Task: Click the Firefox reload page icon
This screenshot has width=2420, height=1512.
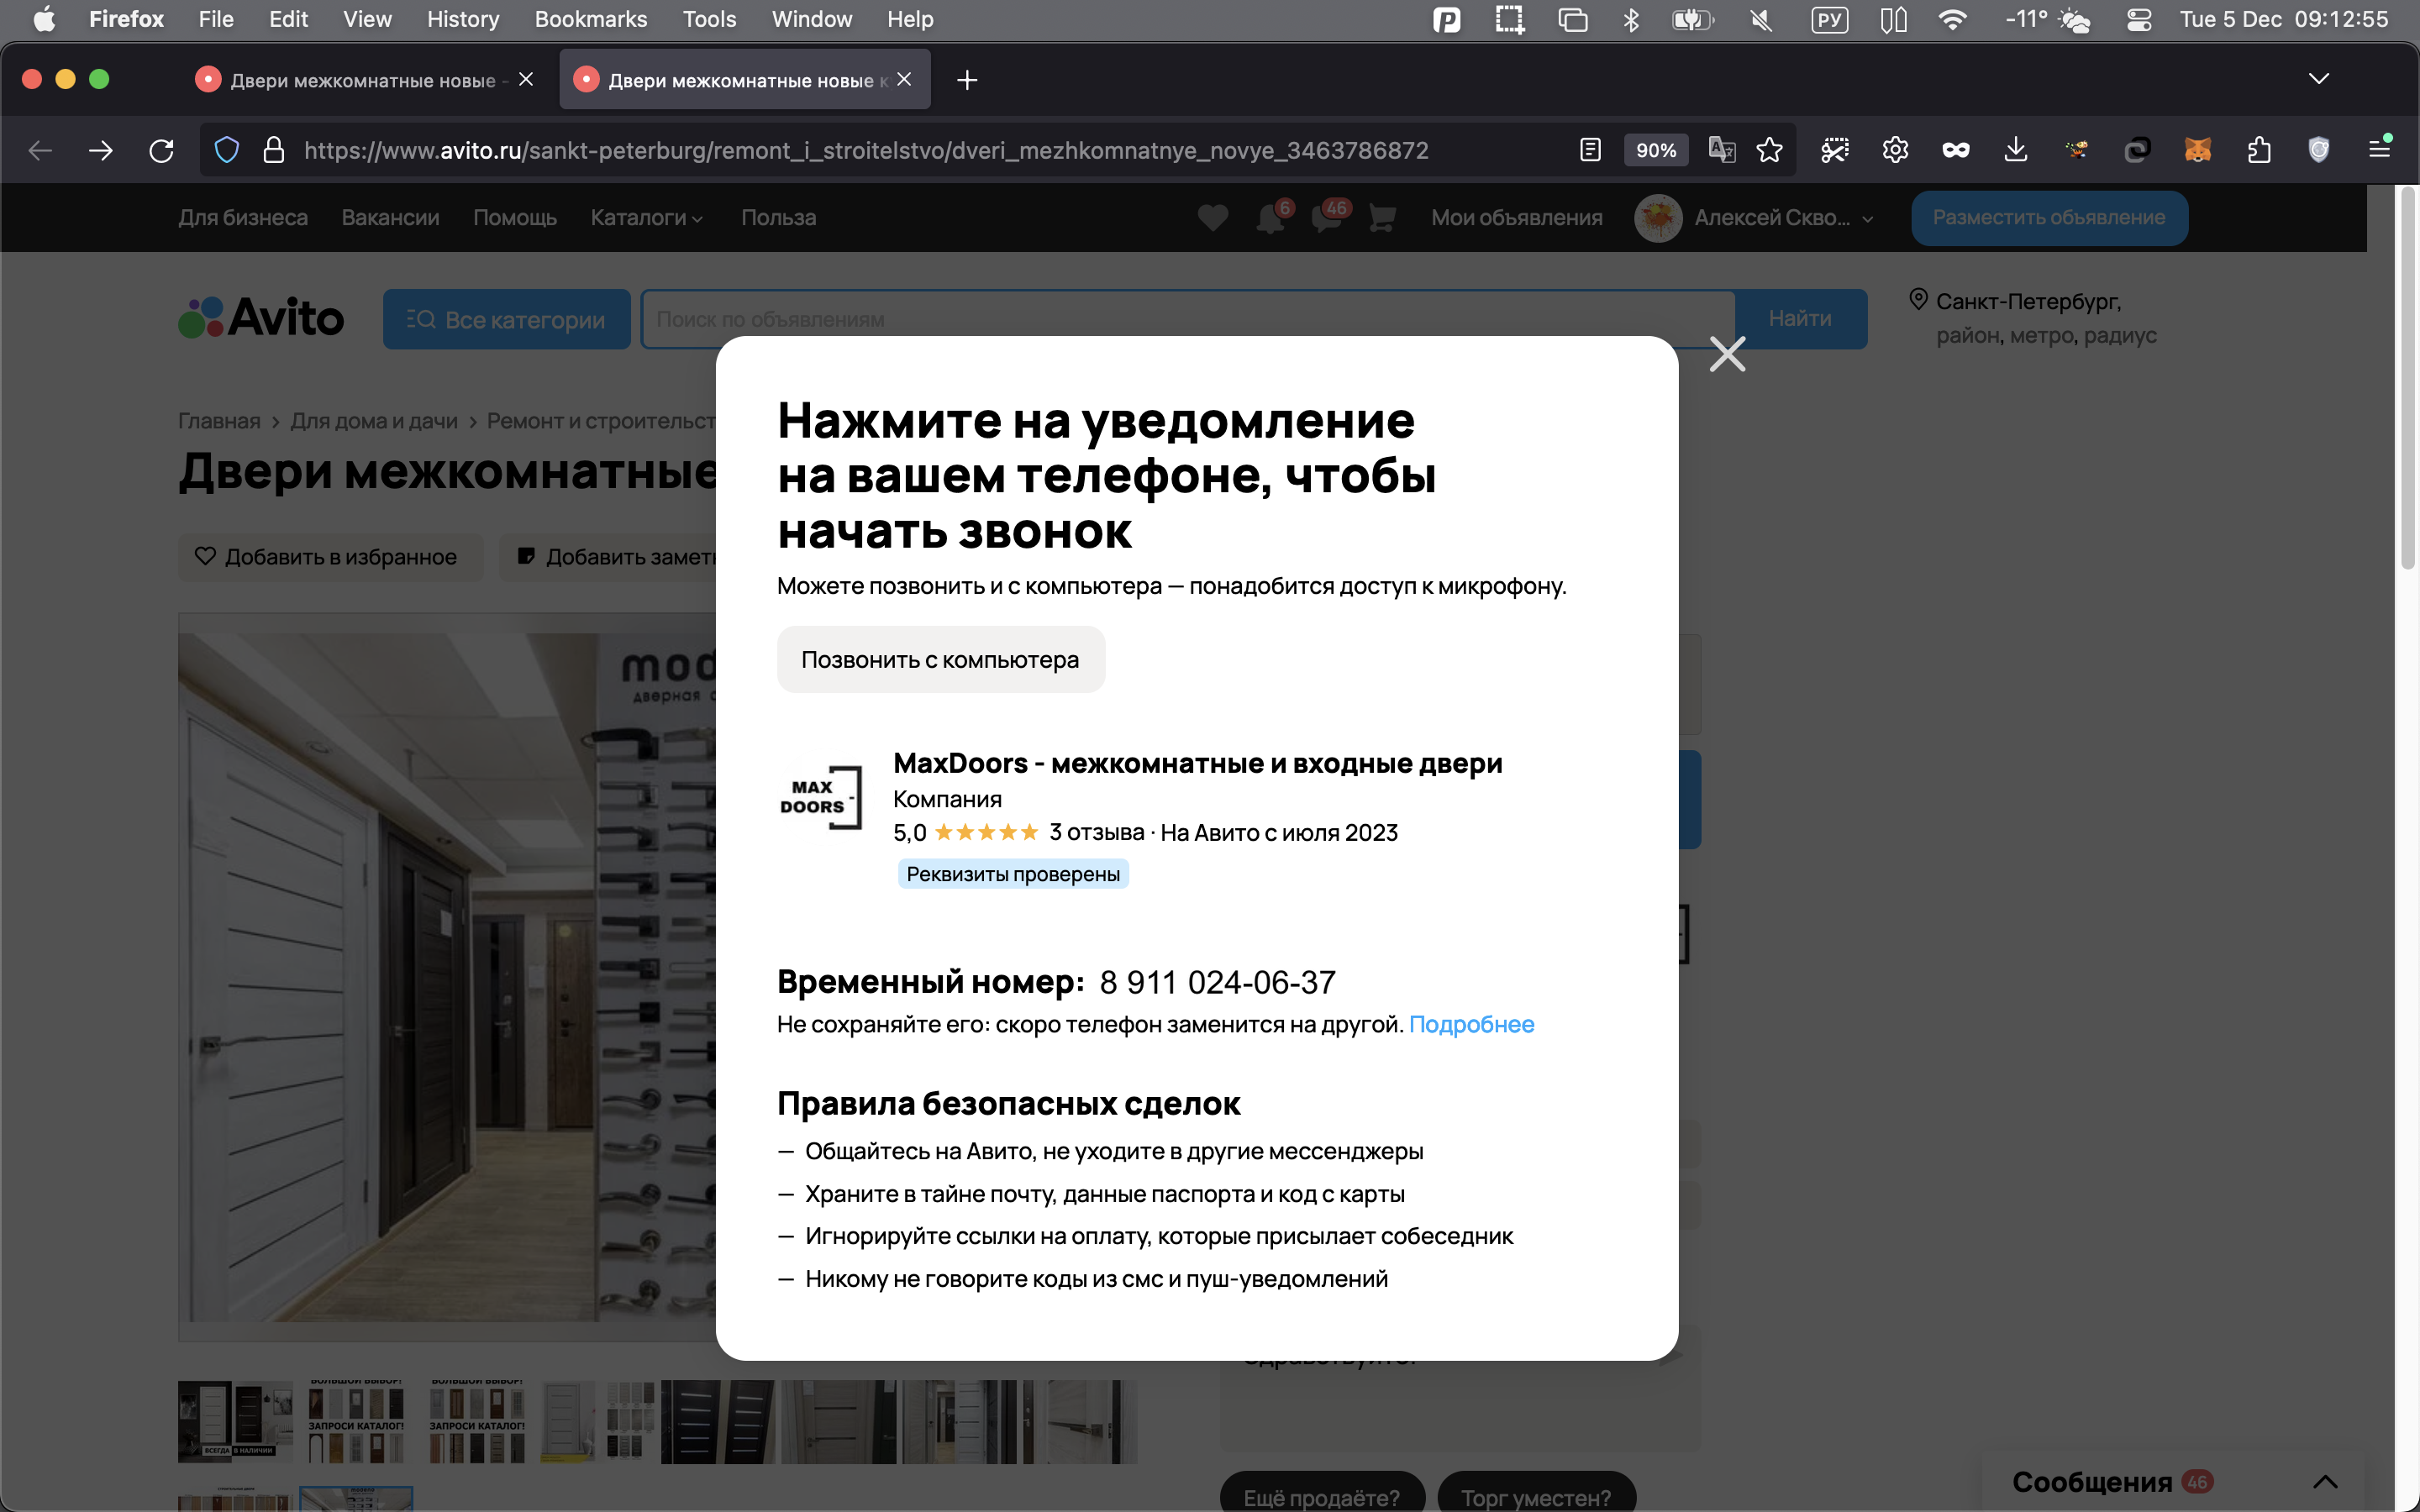Action: click(x=162, y=151)
